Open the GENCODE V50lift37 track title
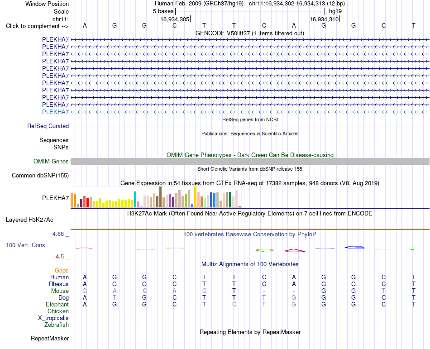 point(250,33)
